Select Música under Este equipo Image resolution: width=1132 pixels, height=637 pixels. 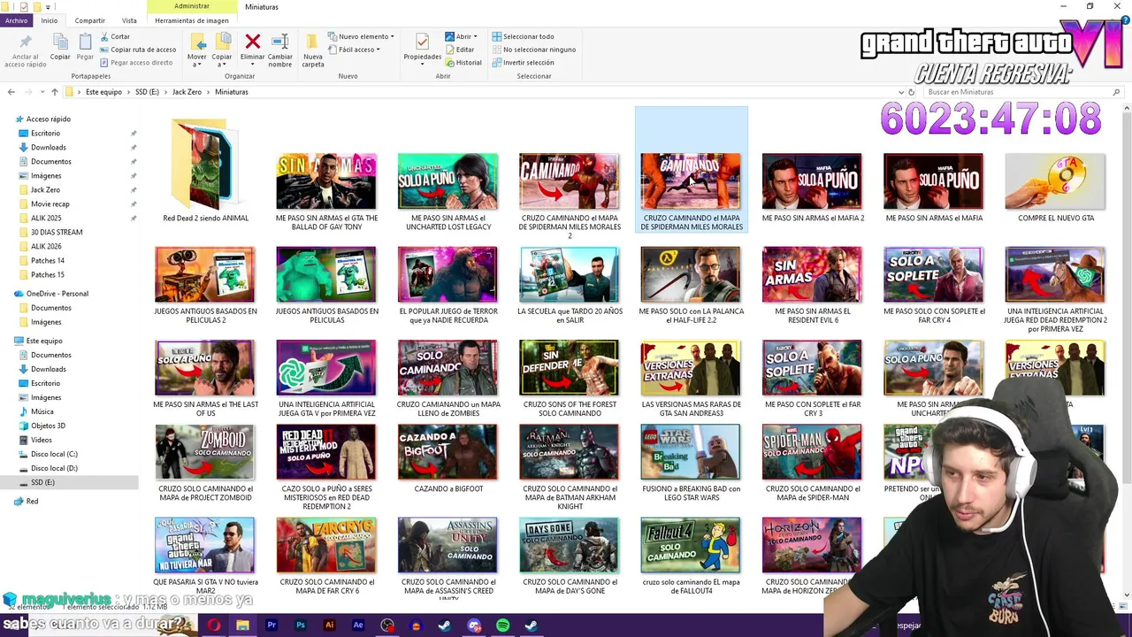tap(42, 412)
